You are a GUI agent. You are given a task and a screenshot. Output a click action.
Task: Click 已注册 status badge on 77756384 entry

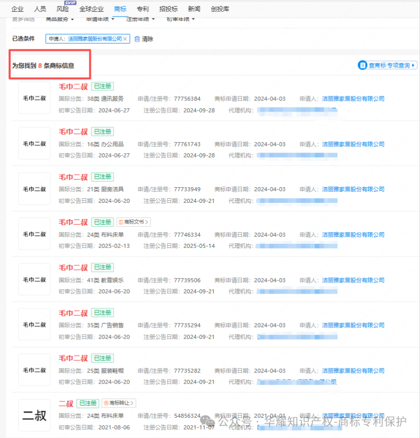tap(102, 86)
